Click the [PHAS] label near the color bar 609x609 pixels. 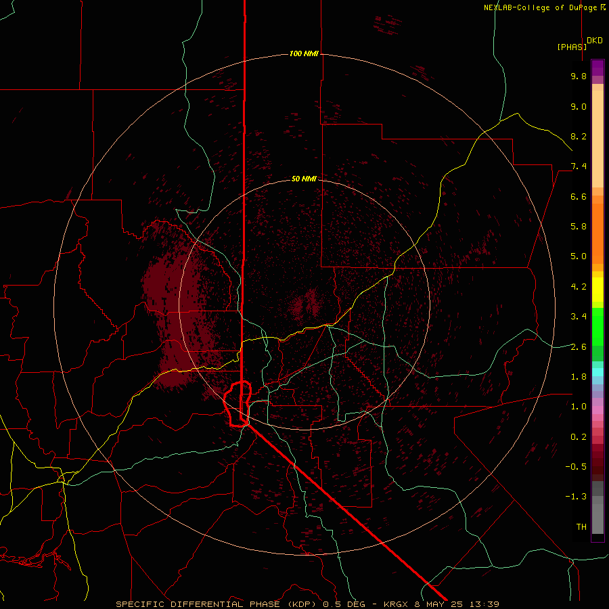click(572, 47)
